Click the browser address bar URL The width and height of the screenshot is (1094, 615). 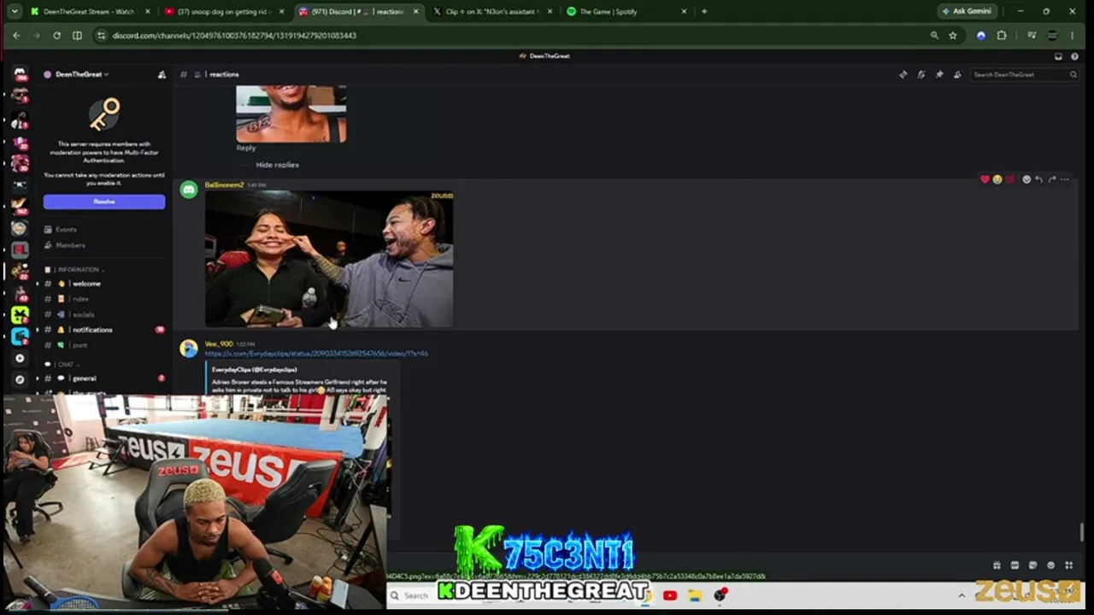point(234,36)
